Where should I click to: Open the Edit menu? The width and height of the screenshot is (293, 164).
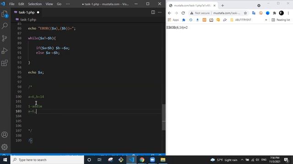[21, 4]
